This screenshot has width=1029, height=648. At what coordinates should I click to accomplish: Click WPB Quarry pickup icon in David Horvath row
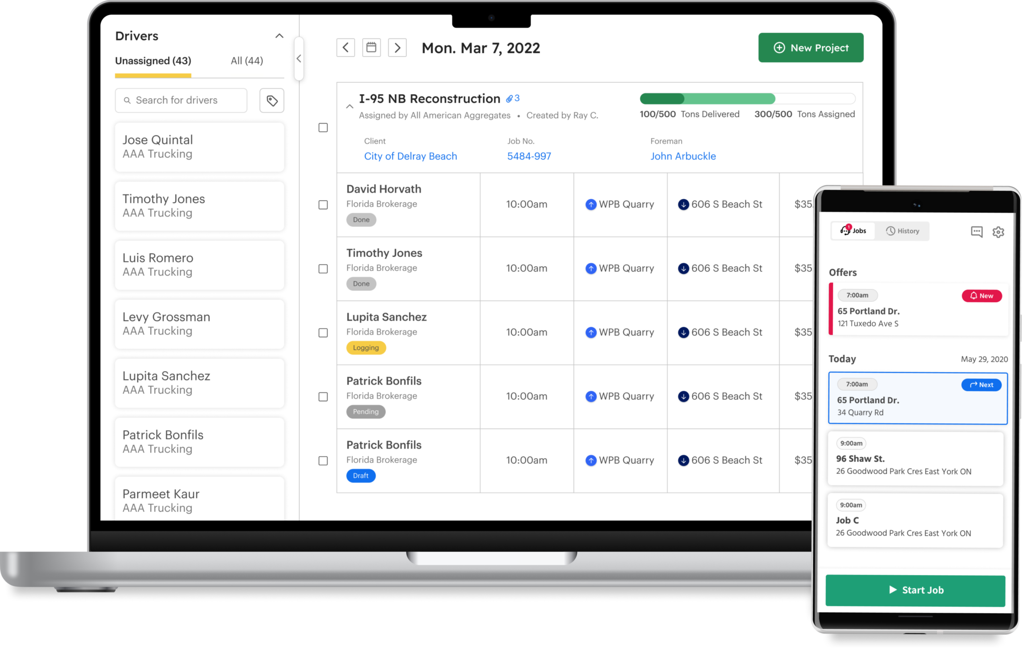590,204
